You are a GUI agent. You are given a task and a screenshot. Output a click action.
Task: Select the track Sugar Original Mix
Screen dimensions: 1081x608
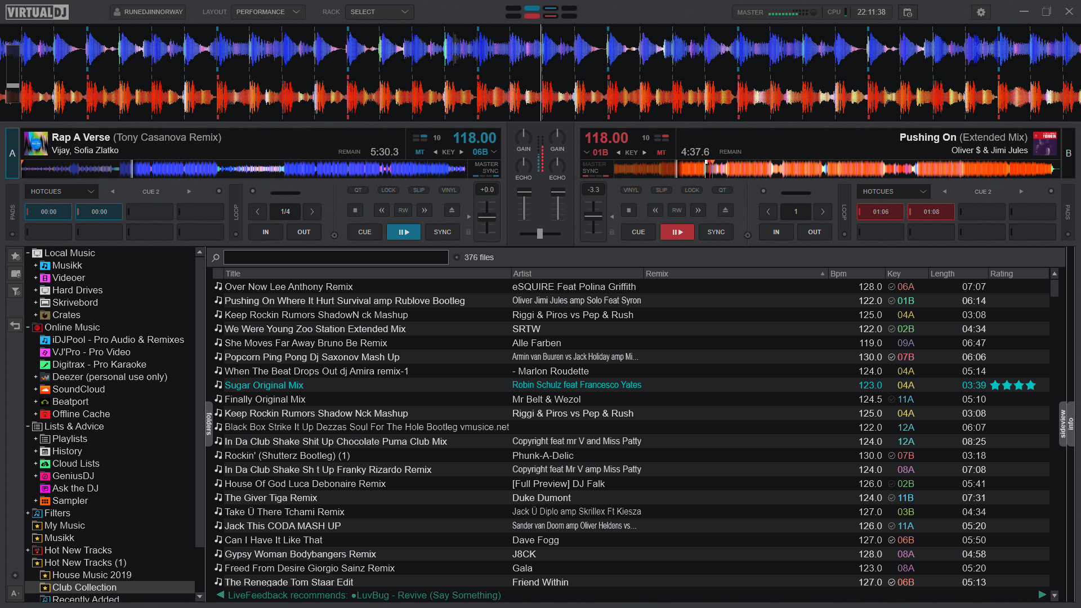pos(263,385)
